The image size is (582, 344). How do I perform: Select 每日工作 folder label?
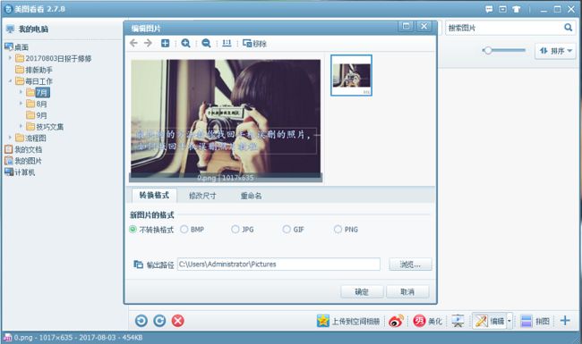[39, 81]
